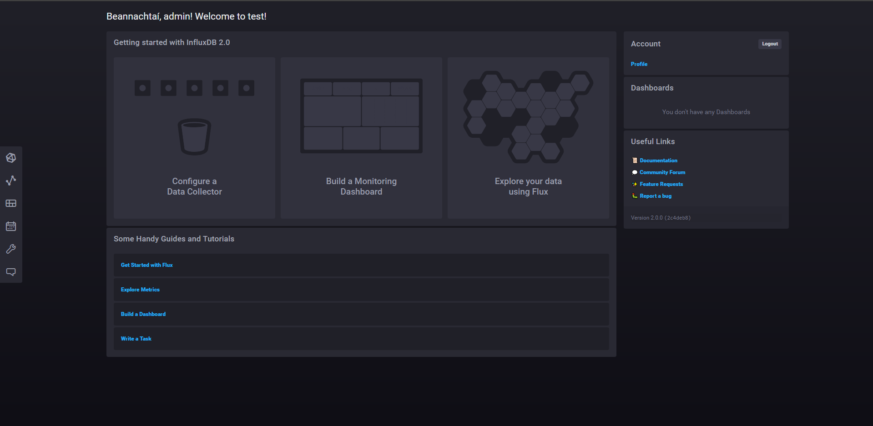Click the Version 2.0.0 (2c4deb8) text
The height and width of the screenshot is (426, 873).
click(x=661, y=218)
